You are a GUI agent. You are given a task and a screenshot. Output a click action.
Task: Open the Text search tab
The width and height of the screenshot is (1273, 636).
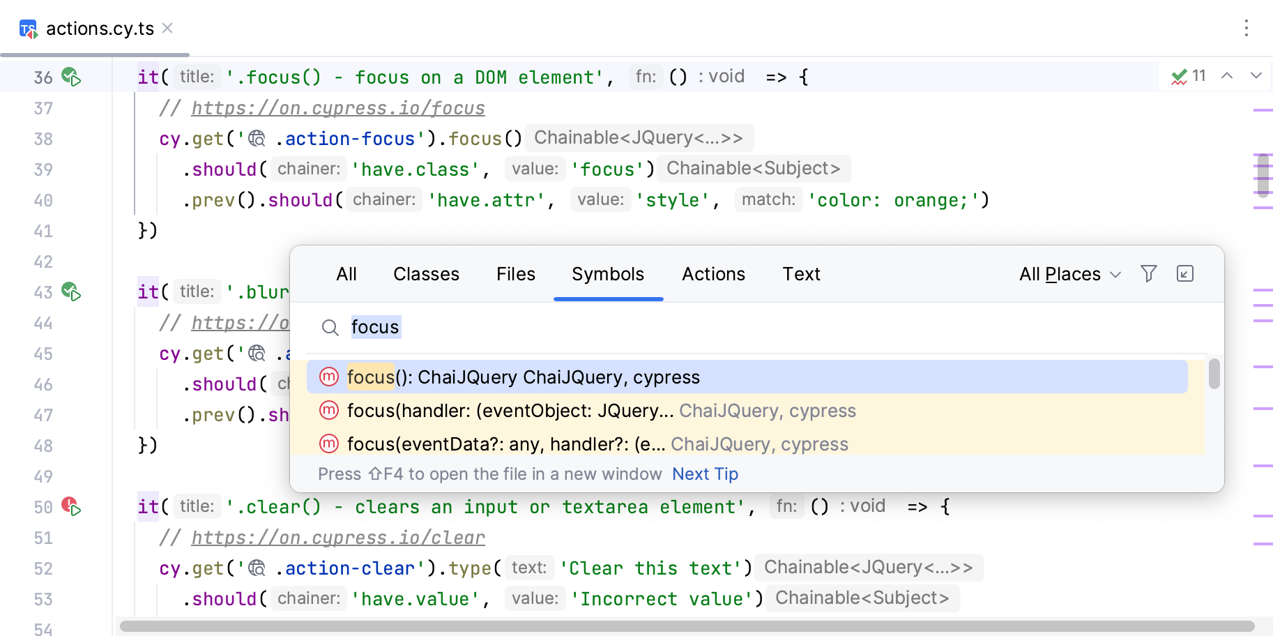click(x=801, y=274)
